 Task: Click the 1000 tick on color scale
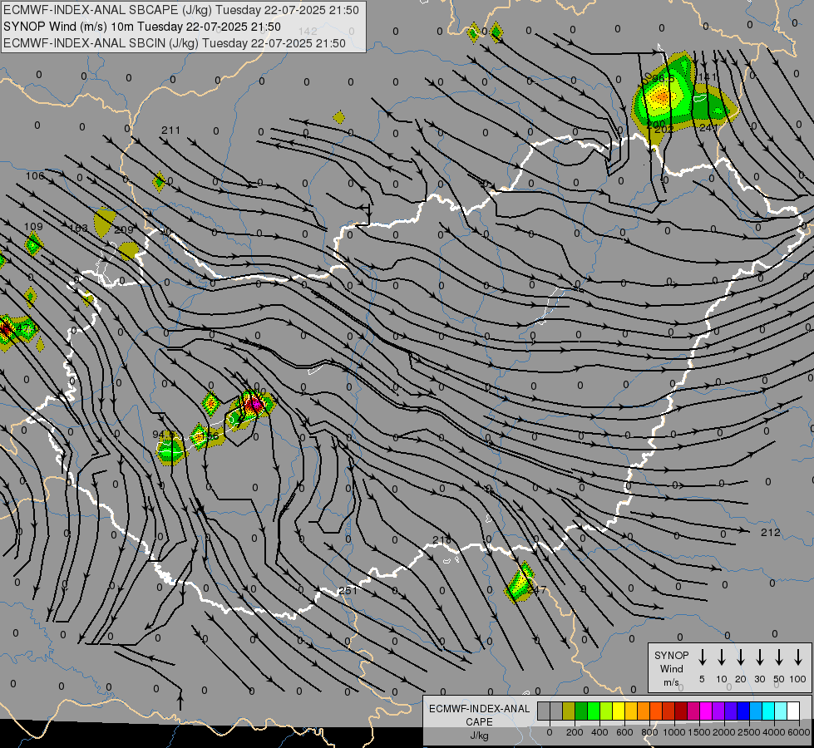[674, 732]
